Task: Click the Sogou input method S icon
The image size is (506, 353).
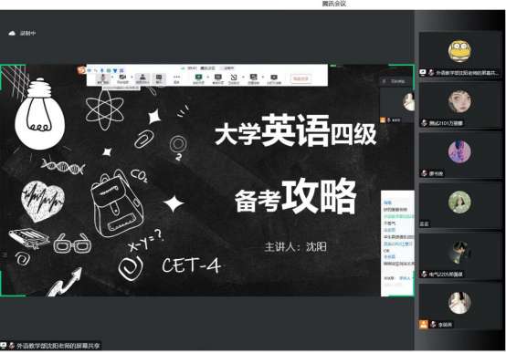Action: point(81,69)
